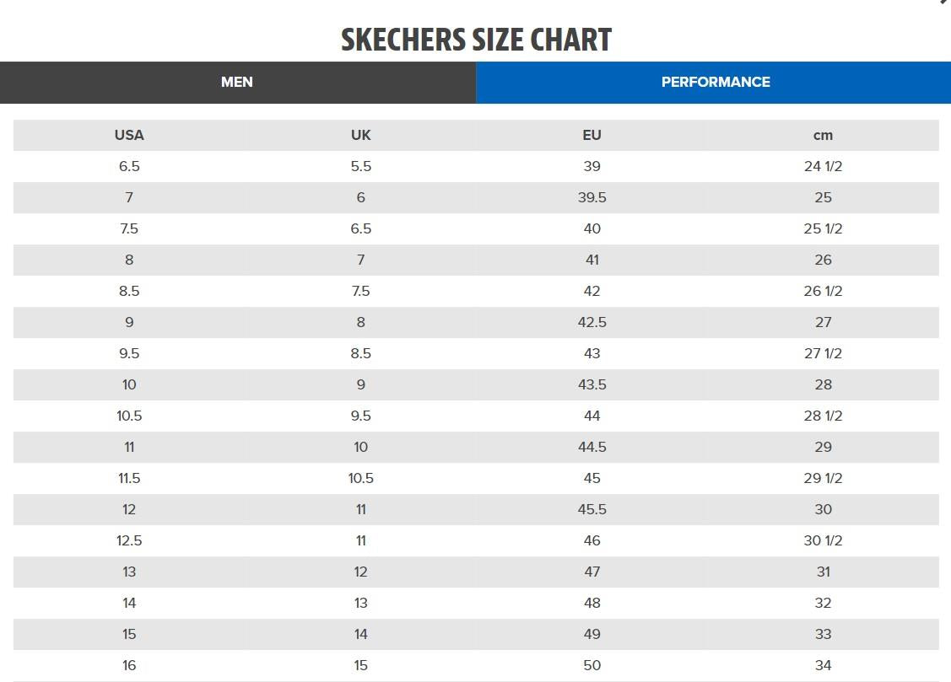Viewport: 951px width, 682px height.
Task: Select EU size 44.5 in the table
Action: pyautogui.click(x=592, y=447)
